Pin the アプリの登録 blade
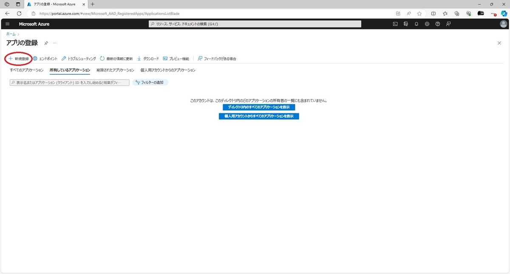The height and width of the screenshot is (274, 510). click(x=46, y=43)
